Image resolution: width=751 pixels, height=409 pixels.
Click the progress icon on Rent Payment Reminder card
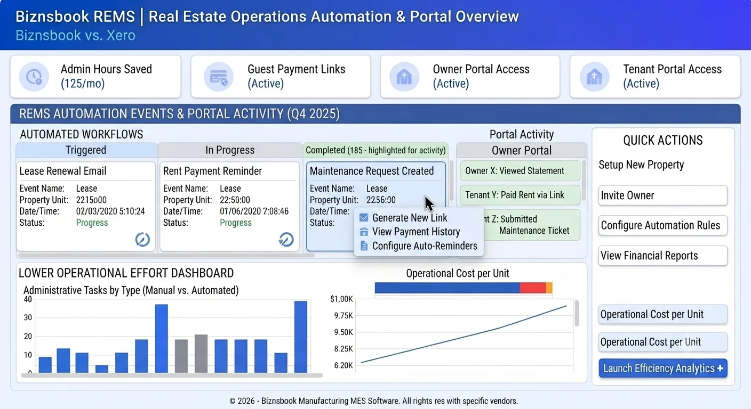point(286,240)
